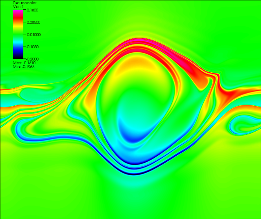The width and height of the screenshot is (261, 219).
Task: Click the 'Max: 0.1810' legend text
Action: (24, 63)
